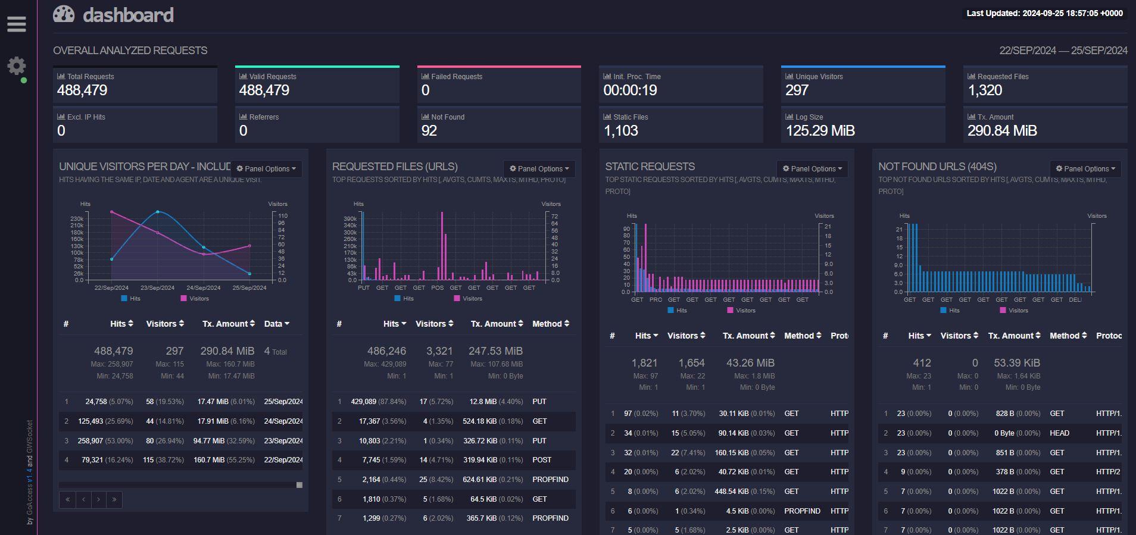The image size is (1136, 535).
Task: Expand Panel Options for Not Found URLs
Action: [1085, 169]
